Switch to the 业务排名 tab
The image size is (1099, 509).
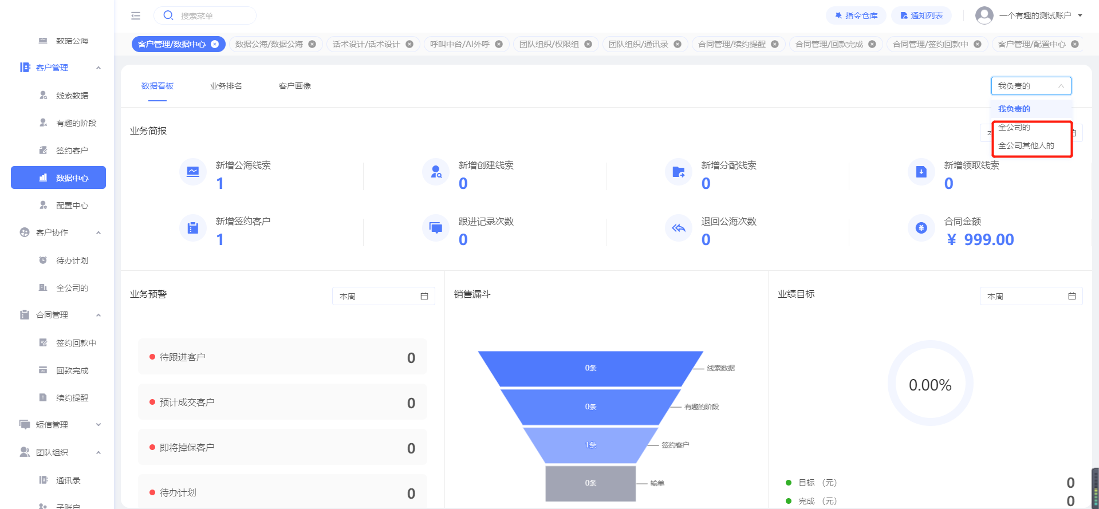pyautogui.click(x=226, y=86)
